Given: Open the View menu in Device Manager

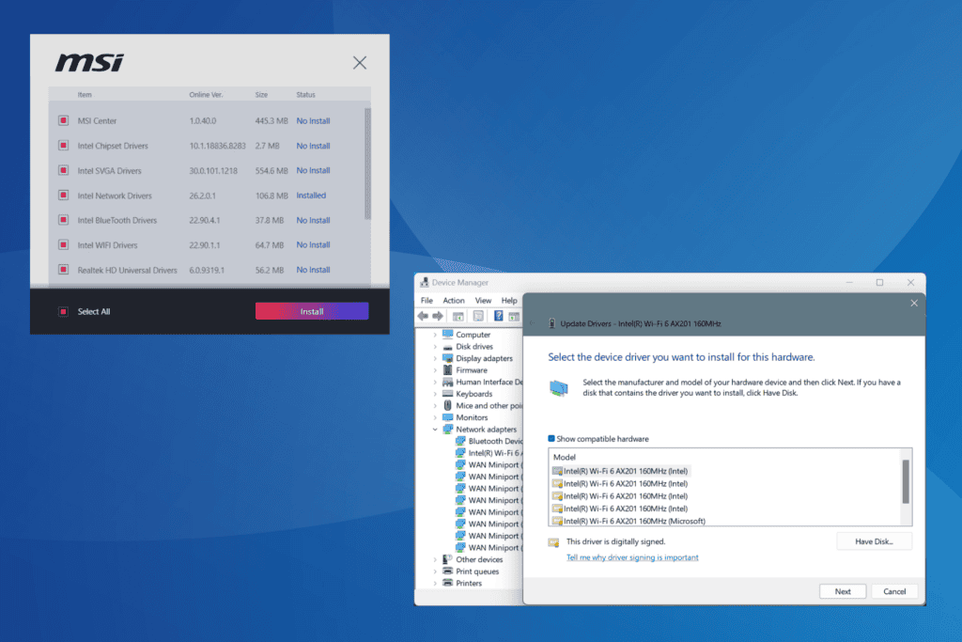Looking at the screenshot, I should (x=481, y=301).
